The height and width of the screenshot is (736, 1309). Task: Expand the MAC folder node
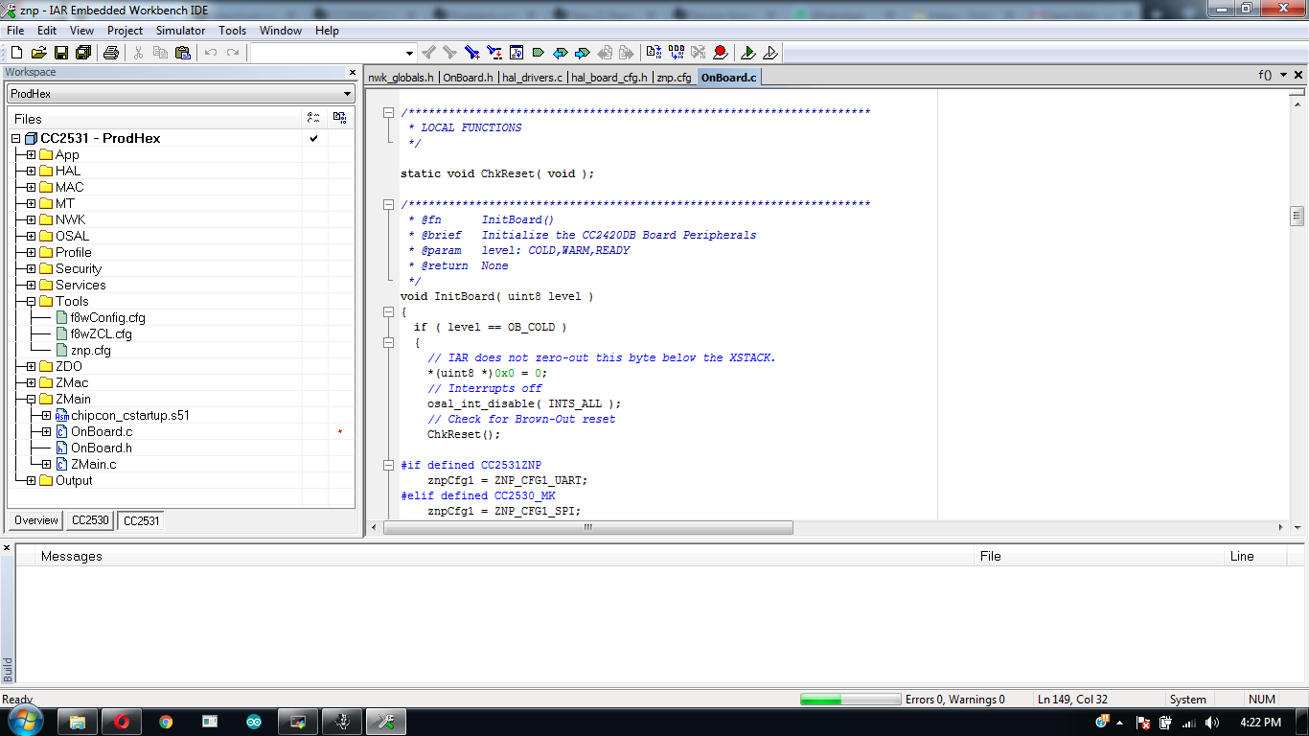(x=32, y=187)
